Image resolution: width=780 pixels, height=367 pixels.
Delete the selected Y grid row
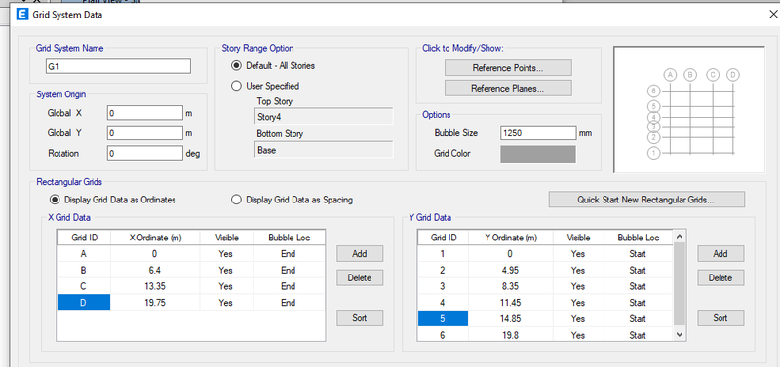pos(721,277)
